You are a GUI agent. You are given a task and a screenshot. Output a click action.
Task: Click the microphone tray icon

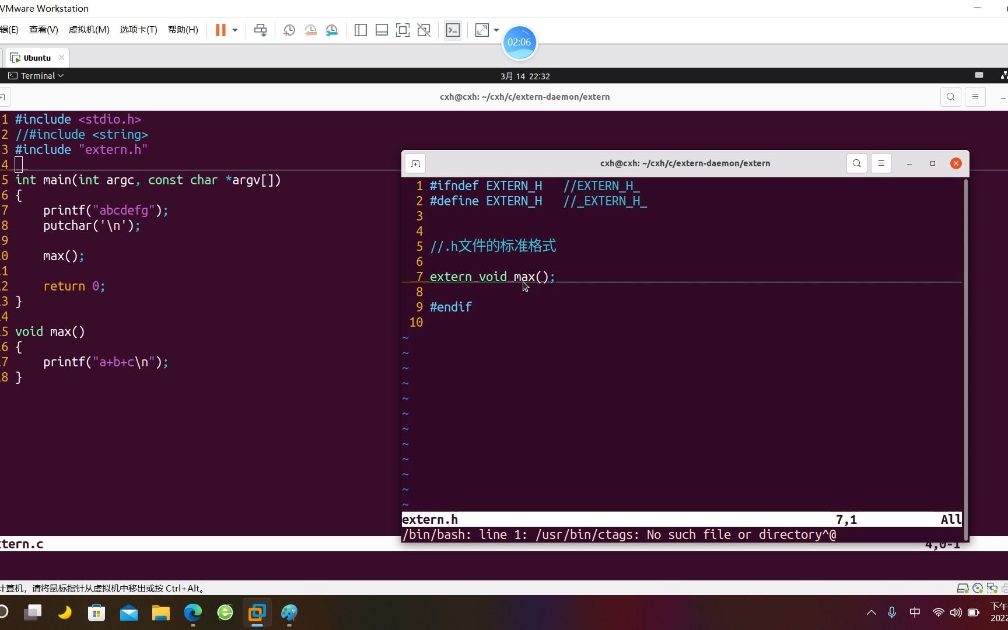pos(892,612)
